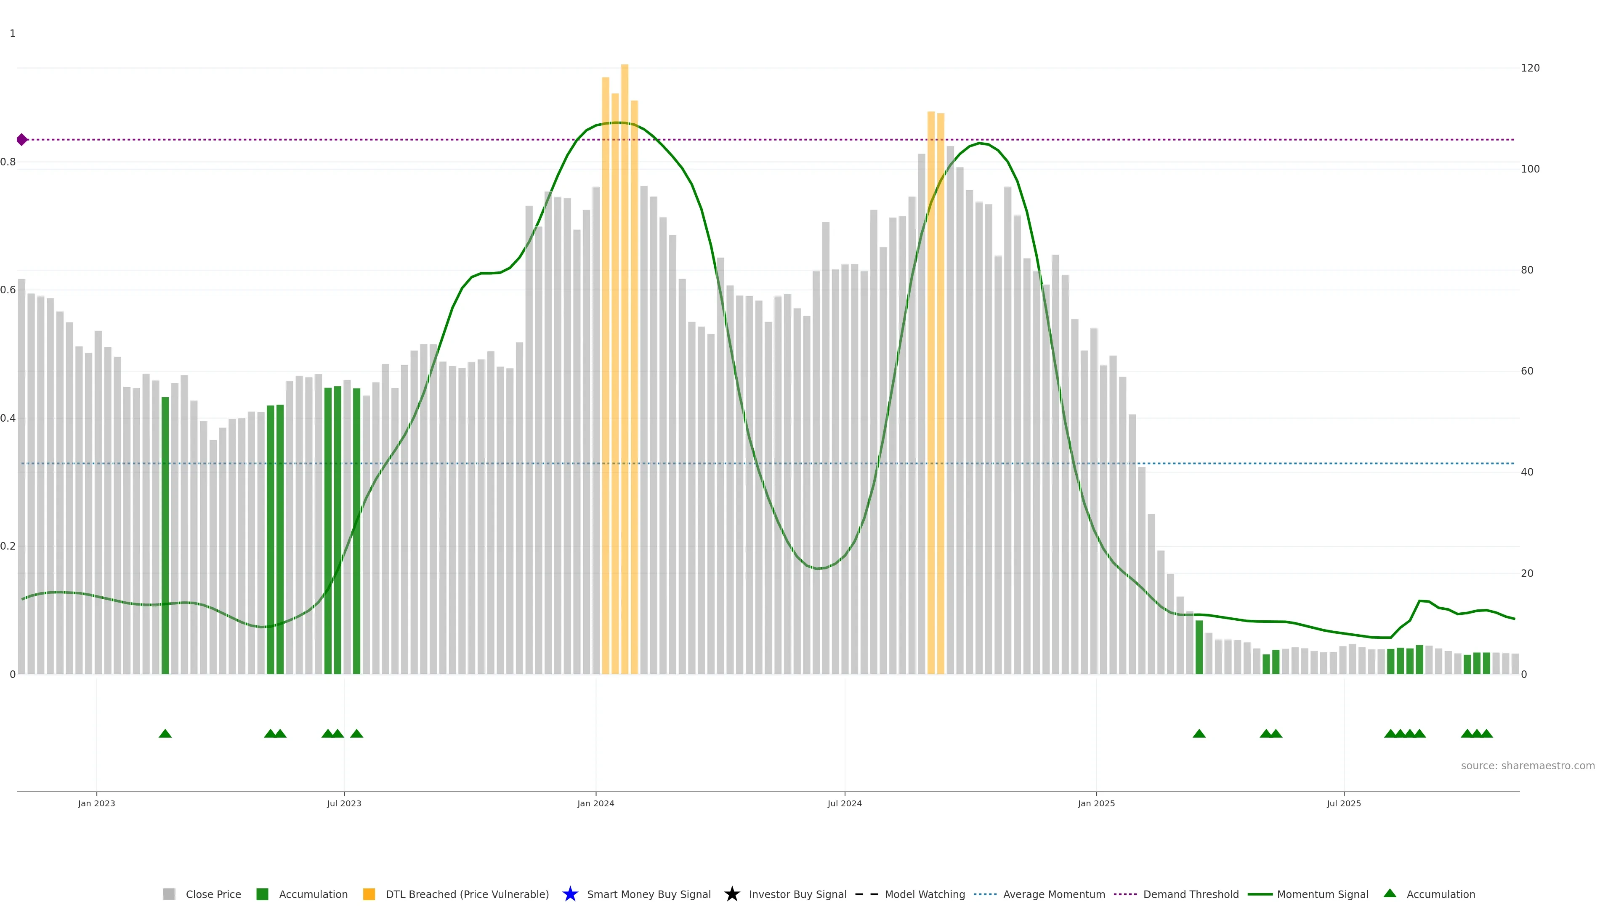Click the Jul 2025 axis label
Screen dimensions: 1616x909
coord(1344,803)
